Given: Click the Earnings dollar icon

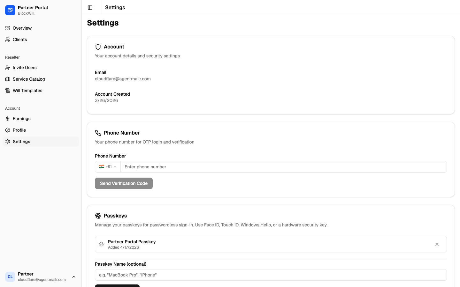Looking at the screenshot, I should point(8,119).
